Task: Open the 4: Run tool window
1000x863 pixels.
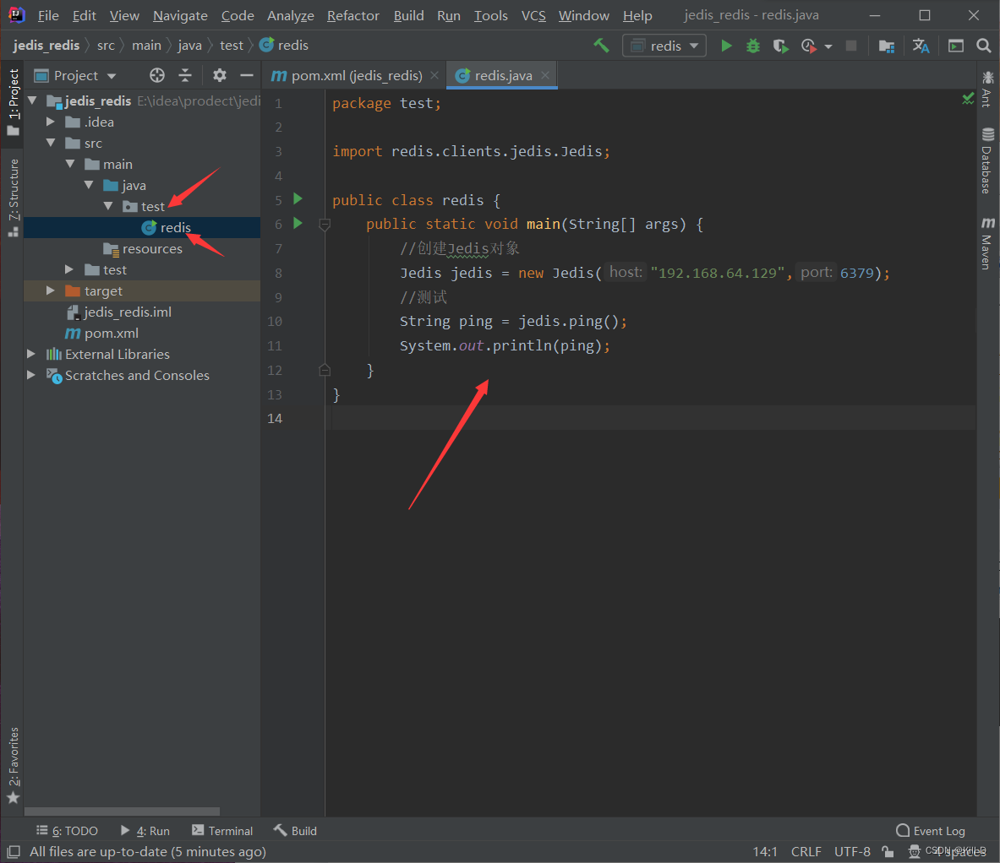Action: click(x=145, y=831)
